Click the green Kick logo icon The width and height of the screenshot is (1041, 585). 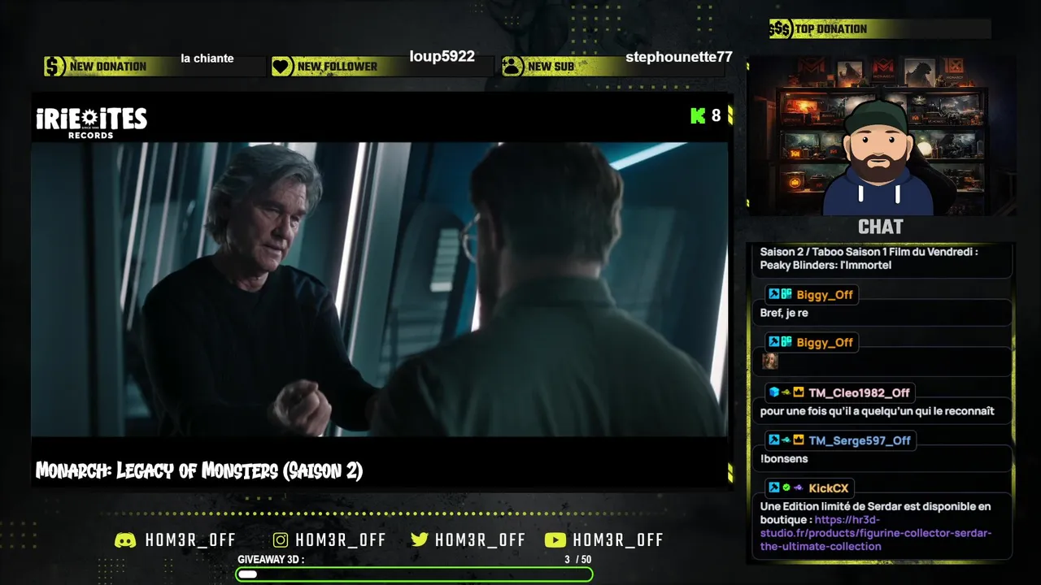pyautogui.click(x=698, y=115)
